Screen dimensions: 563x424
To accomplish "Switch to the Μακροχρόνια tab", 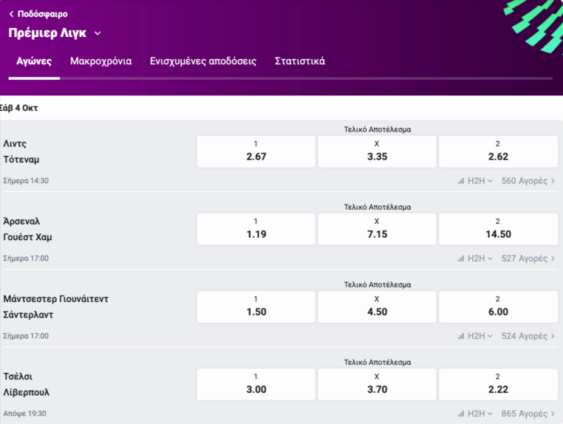I will tap(100, 61).
